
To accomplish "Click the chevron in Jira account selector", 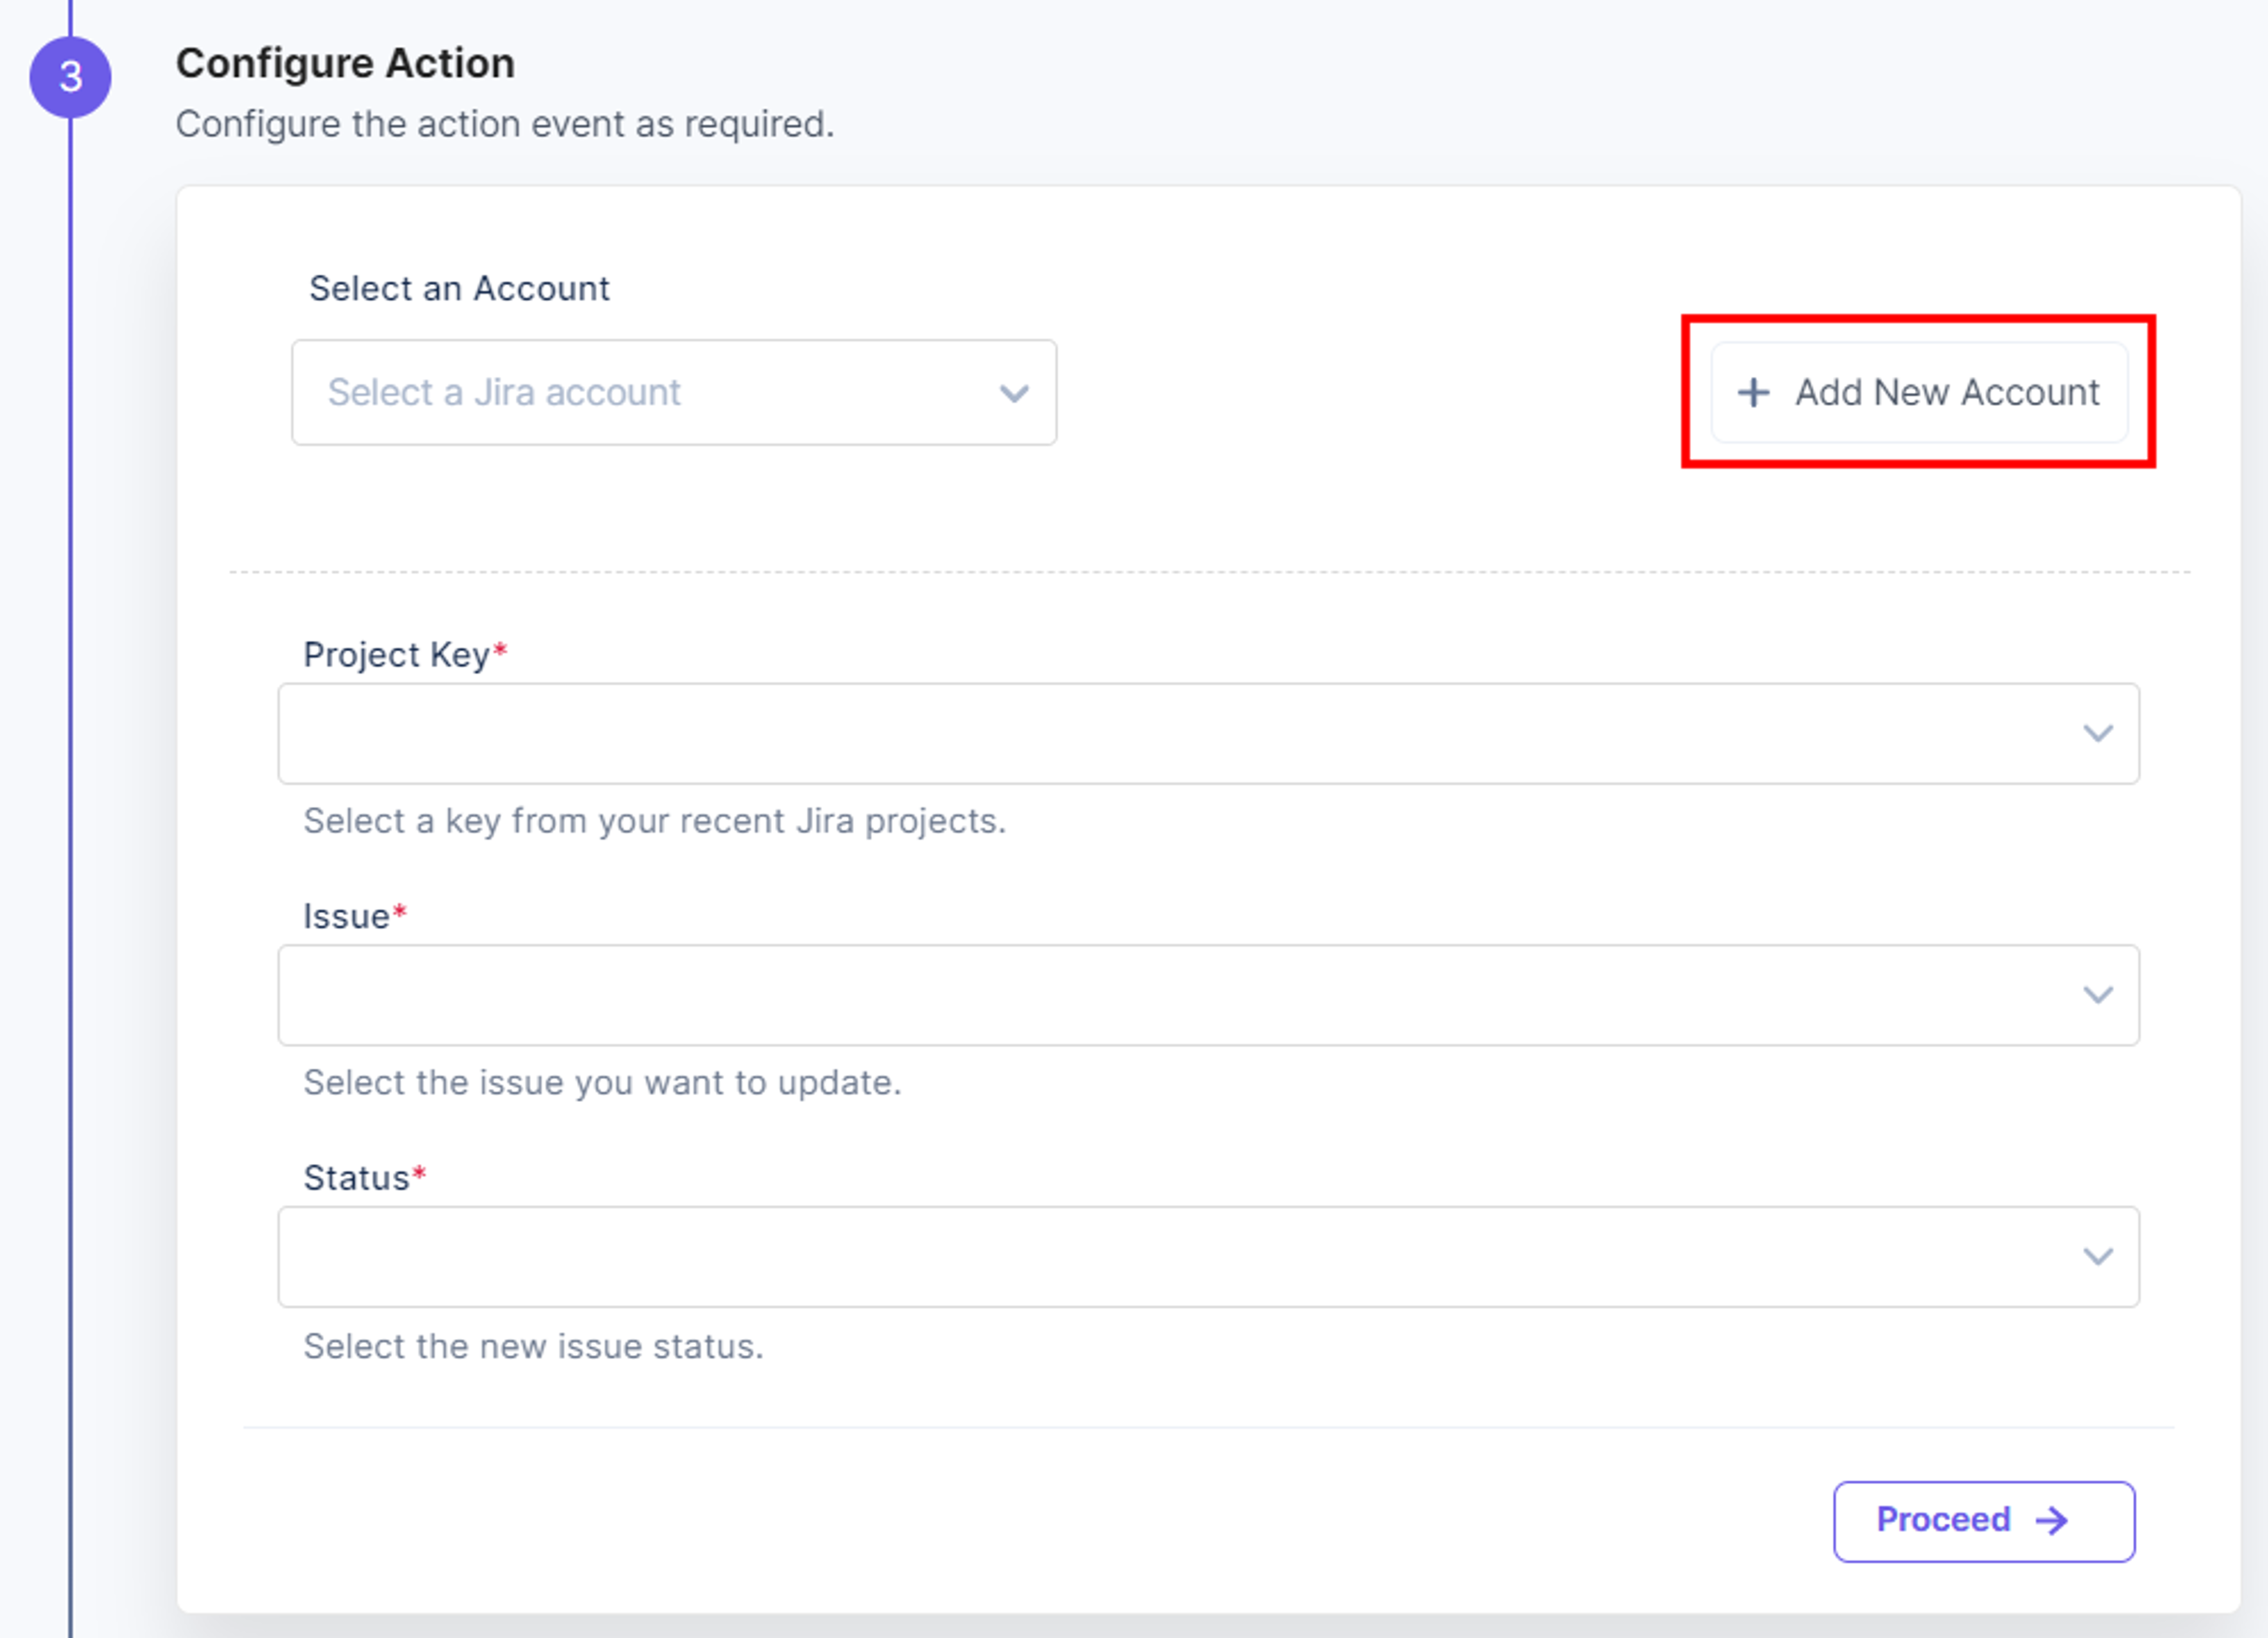I will [x=1014, y=393].
